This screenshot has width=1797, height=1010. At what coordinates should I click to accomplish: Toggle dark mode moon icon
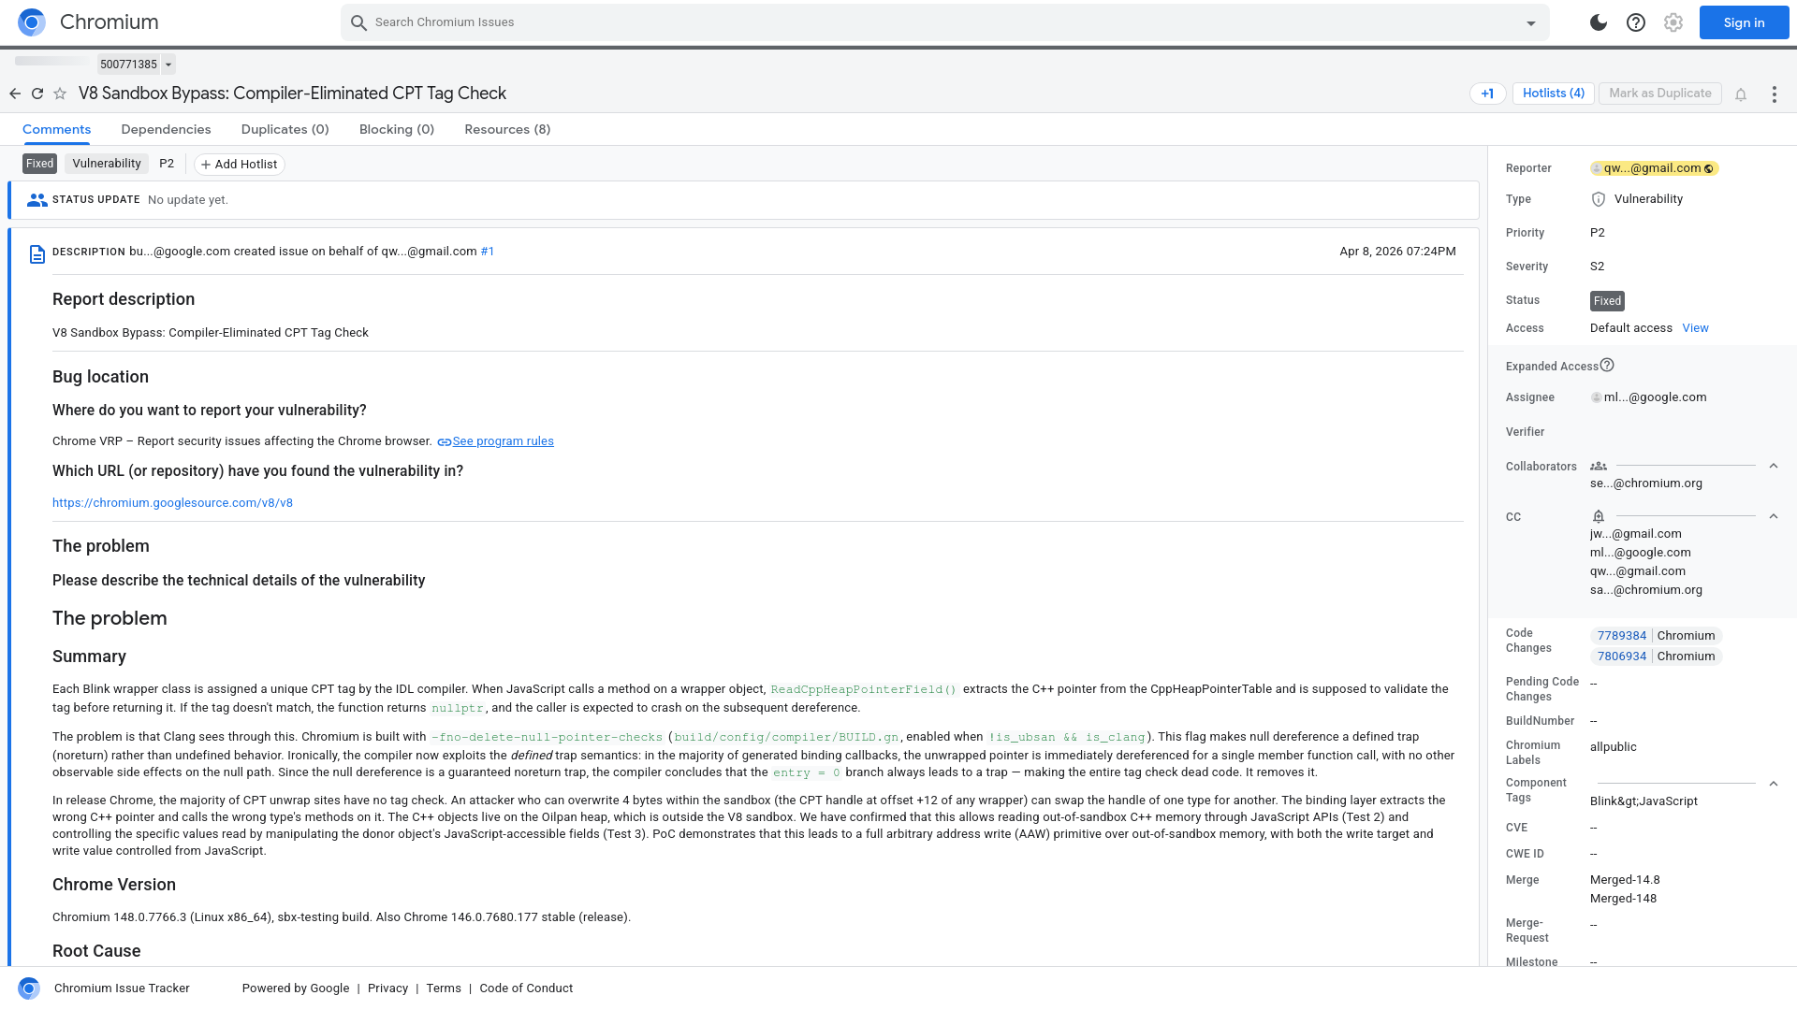point(1599,22)
